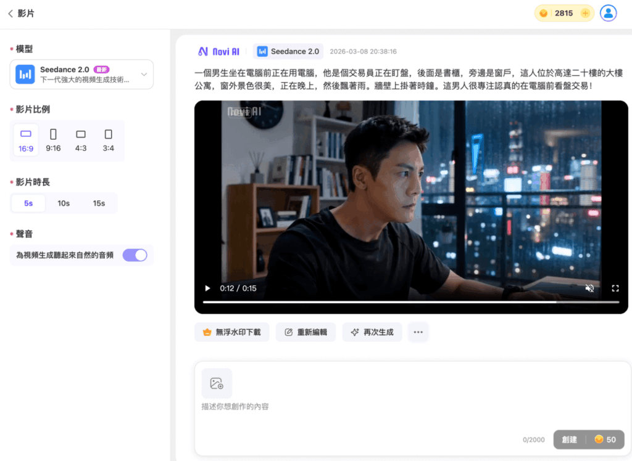
Task: Download the video without watermark
Action: [x=231, y=332]
